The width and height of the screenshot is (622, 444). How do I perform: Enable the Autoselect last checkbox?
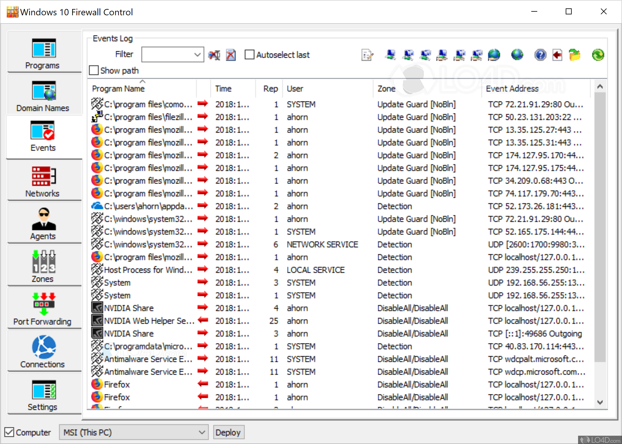[249, 55]
